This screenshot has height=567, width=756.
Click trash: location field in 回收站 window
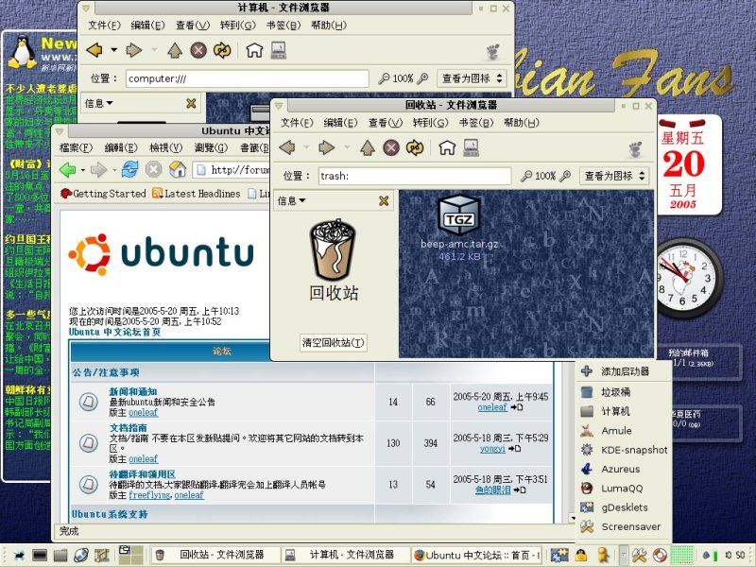[415, 176]
